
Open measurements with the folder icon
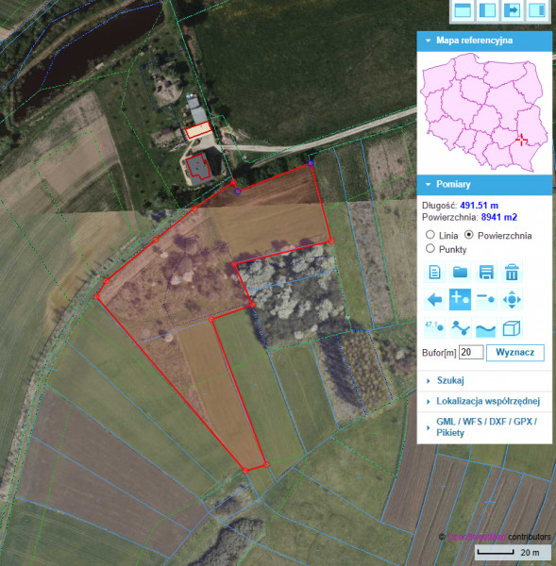[x=461, y=272]
